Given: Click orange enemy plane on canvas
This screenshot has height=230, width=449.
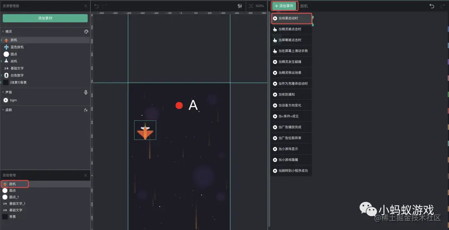Looking at the screenshot, I should pyautogui.click(x=145, y=131).
